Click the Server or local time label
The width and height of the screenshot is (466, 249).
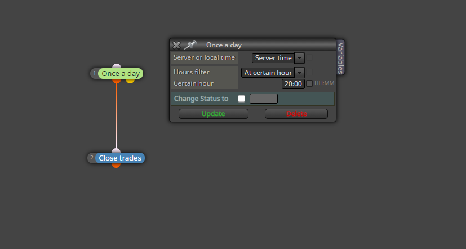click(x=204, y=57)
